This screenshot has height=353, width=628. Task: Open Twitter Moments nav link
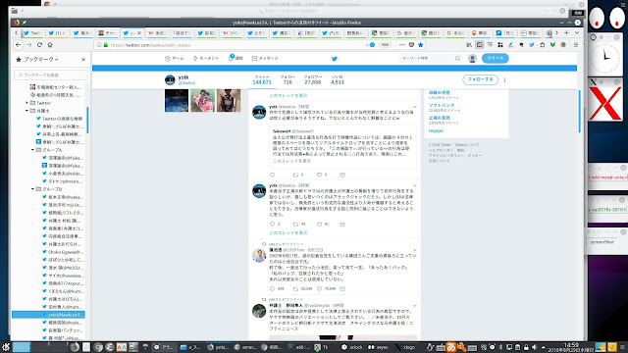[206, 59]
